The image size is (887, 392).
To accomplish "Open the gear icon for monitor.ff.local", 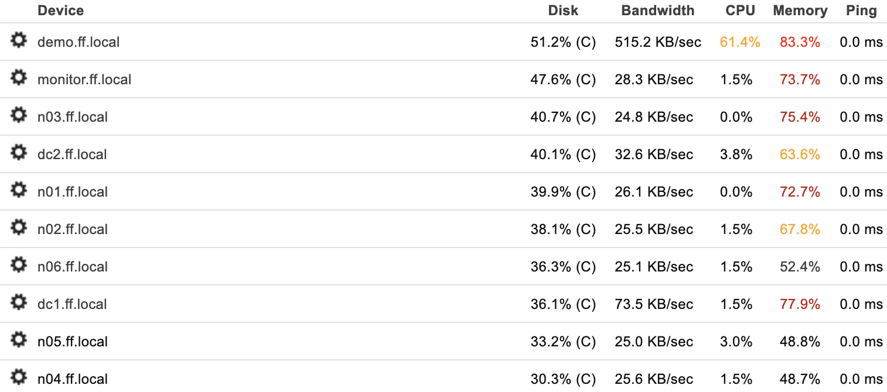I will (x=19, y=78).
